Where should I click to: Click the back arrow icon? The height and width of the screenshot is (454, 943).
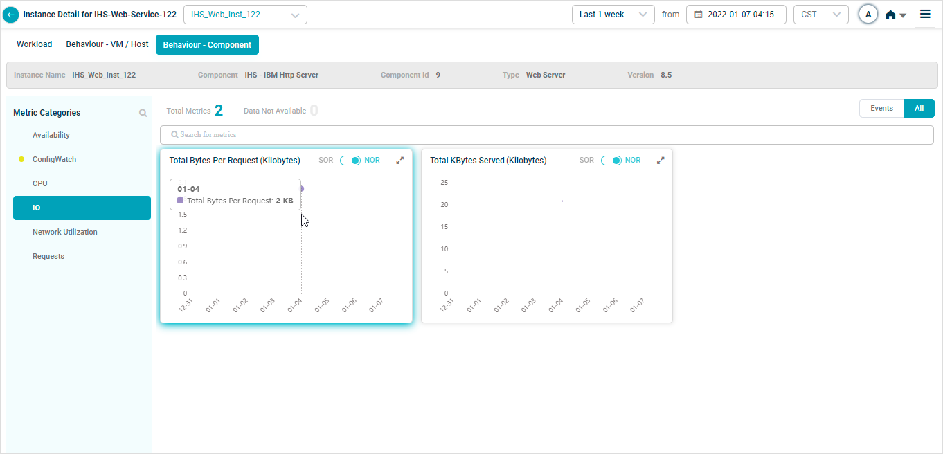(x=11, y=15)
